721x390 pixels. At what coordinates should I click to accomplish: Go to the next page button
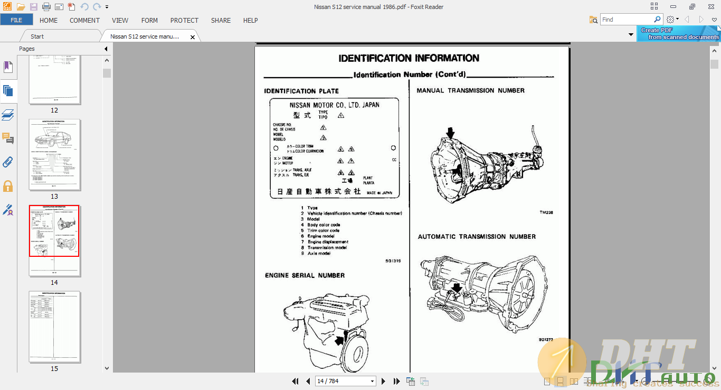(383, 381)
